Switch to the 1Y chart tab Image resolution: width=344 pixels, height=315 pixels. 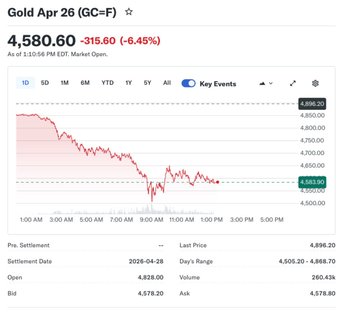[x=128, y=83]
